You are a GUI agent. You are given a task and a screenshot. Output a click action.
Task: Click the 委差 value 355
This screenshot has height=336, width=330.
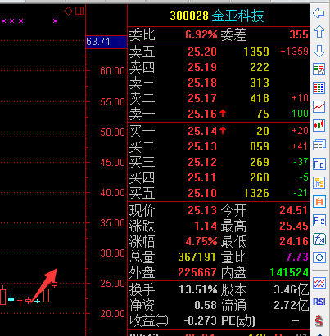coord(299,34)
